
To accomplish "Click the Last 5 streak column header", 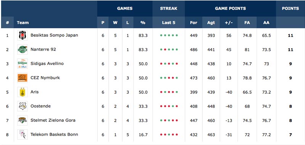I will tap(169, 22).
